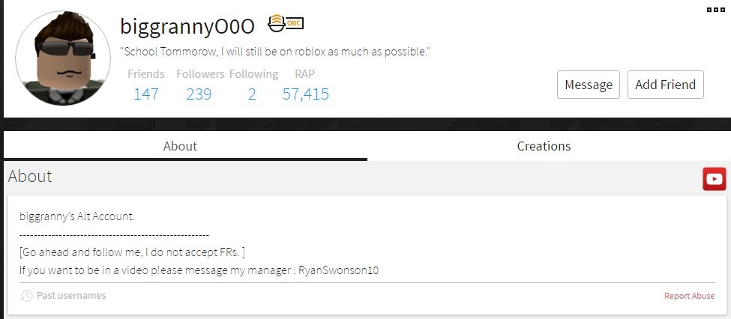Open the Report Abuse link
Image resolution: width=731 pixels, height=319 pixels.
tap(689, 296)
